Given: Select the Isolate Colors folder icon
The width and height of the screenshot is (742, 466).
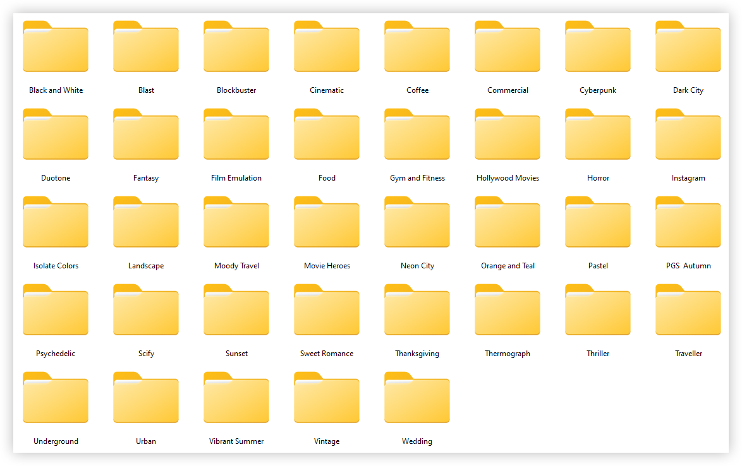Looking at the screenshot, I should (56, 222).
